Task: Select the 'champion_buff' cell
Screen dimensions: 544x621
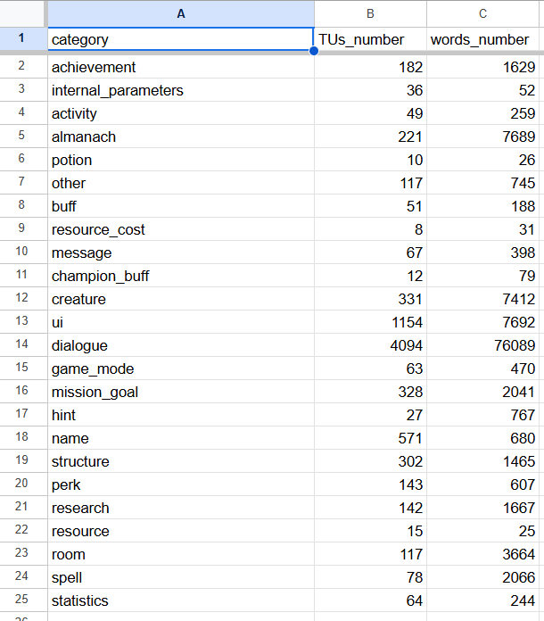Action: [181, 276]
